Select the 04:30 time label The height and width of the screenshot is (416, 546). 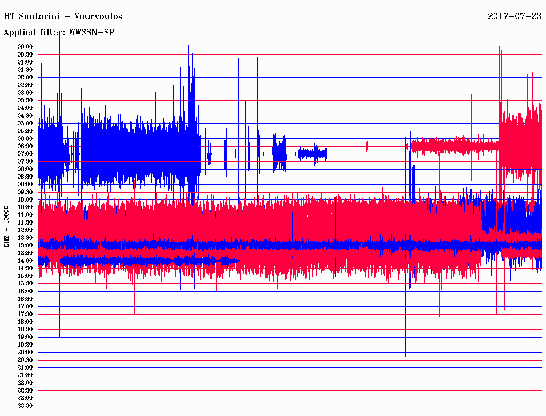(25, 116)
